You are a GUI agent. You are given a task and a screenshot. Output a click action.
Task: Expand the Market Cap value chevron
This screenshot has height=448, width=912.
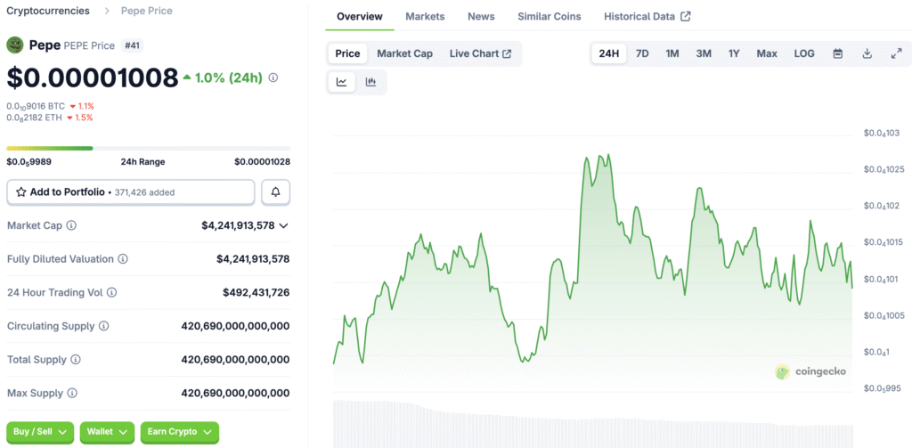[x=284, y=225]
